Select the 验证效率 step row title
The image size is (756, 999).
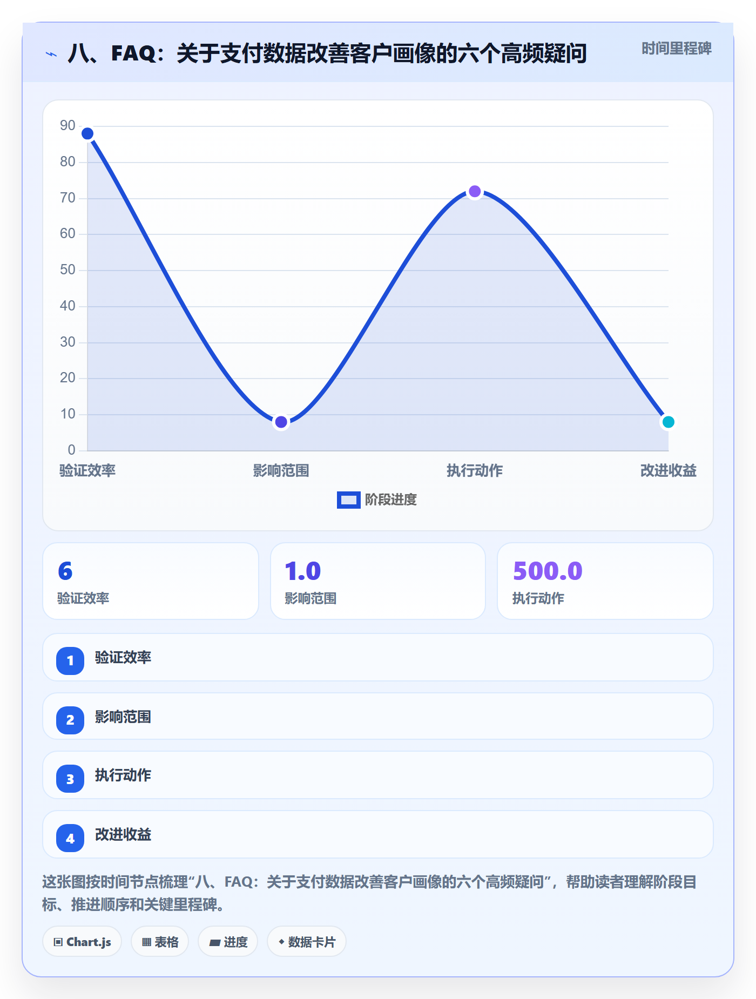tap(123, 658)
